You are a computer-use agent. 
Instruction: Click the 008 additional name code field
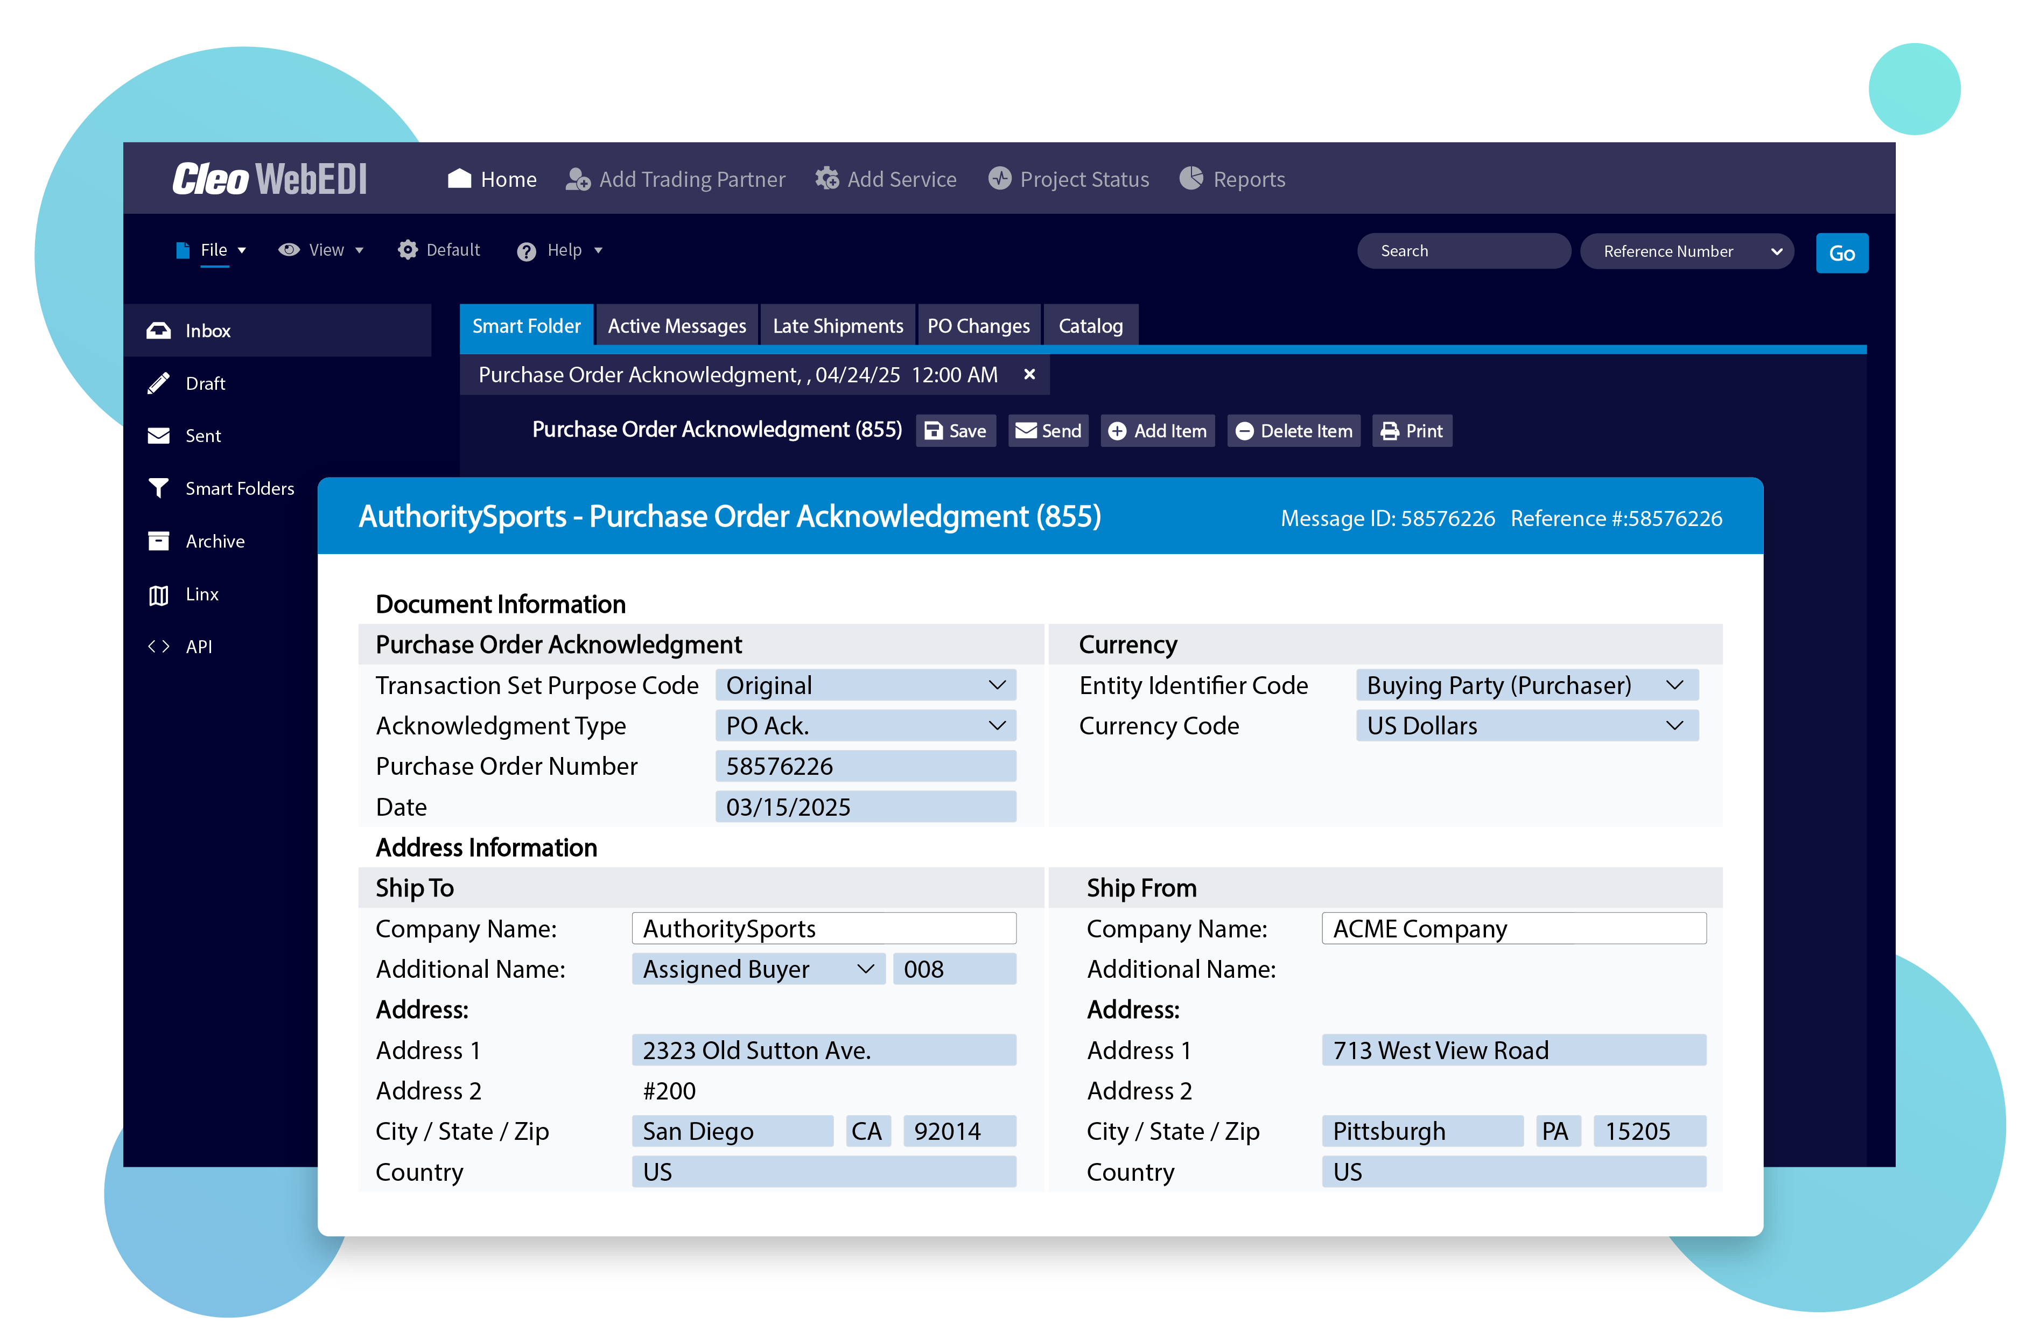[x=955, y=970]
